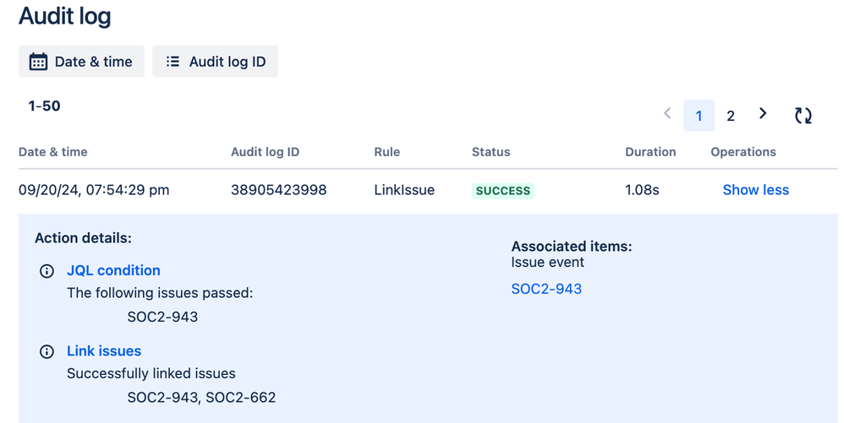Viewport: 844px width, 423px height.
Task: Collapse details with Show less
Action: click(x=756, y=190)
